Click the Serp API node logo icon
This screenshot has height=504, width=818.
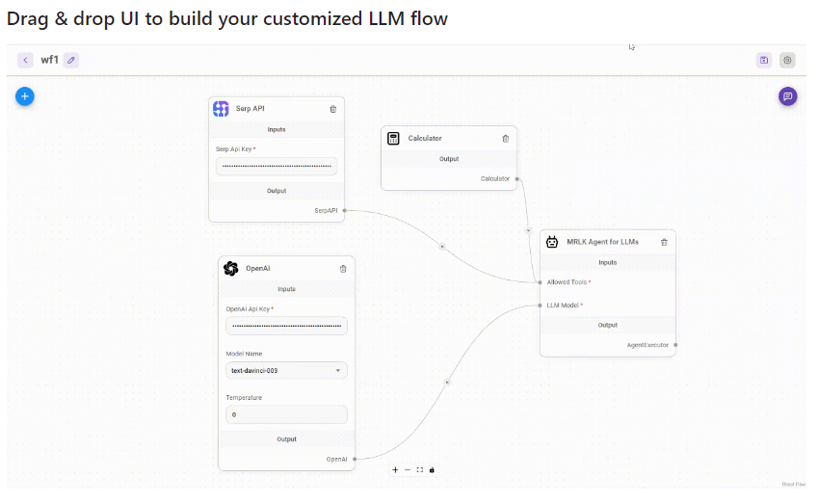coord(221,109)
